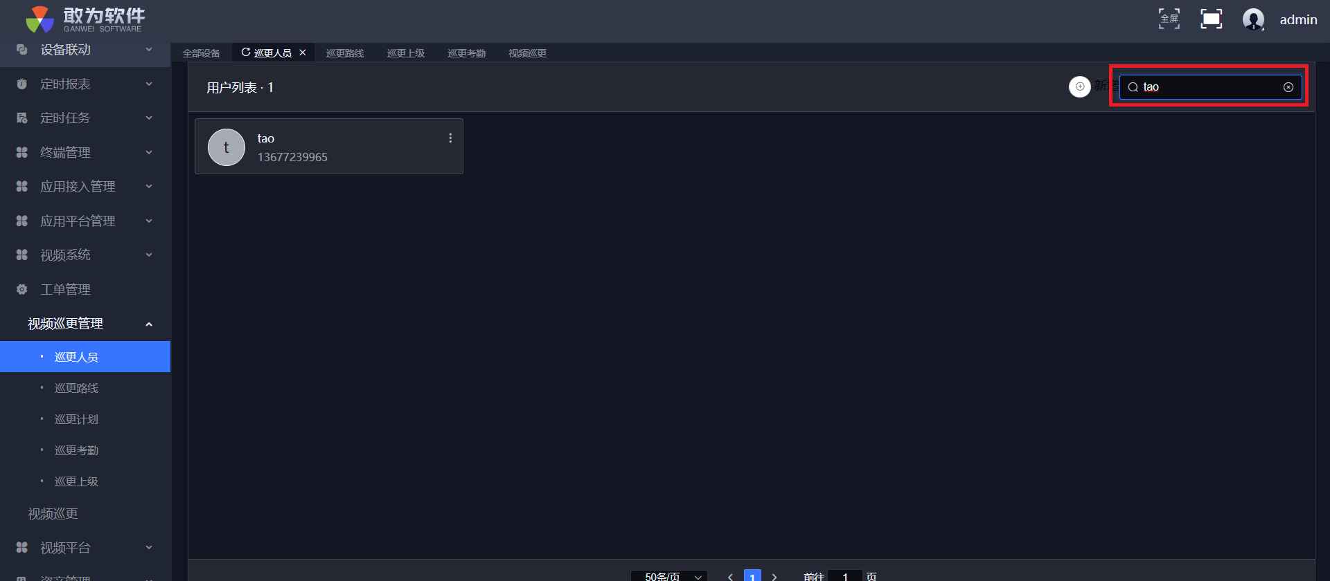This screenshot has width=1330, height=581.
Task: Expand 定时报表 with its chevron
Action: click(x=149, y=84)
